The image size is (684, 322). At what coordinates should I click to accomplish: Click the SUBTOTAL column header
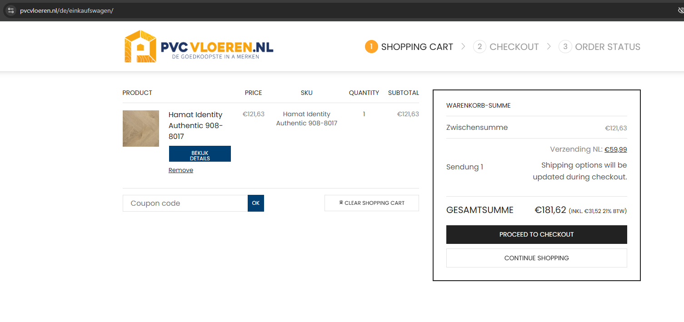[404, 93]
